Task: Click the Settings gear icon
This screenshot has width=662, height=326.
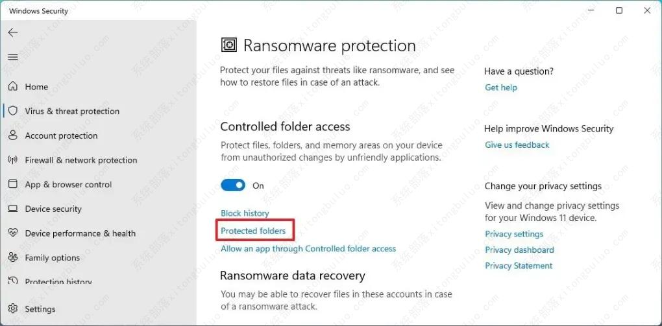Action: pyautogui.click(x=13, y=309)
